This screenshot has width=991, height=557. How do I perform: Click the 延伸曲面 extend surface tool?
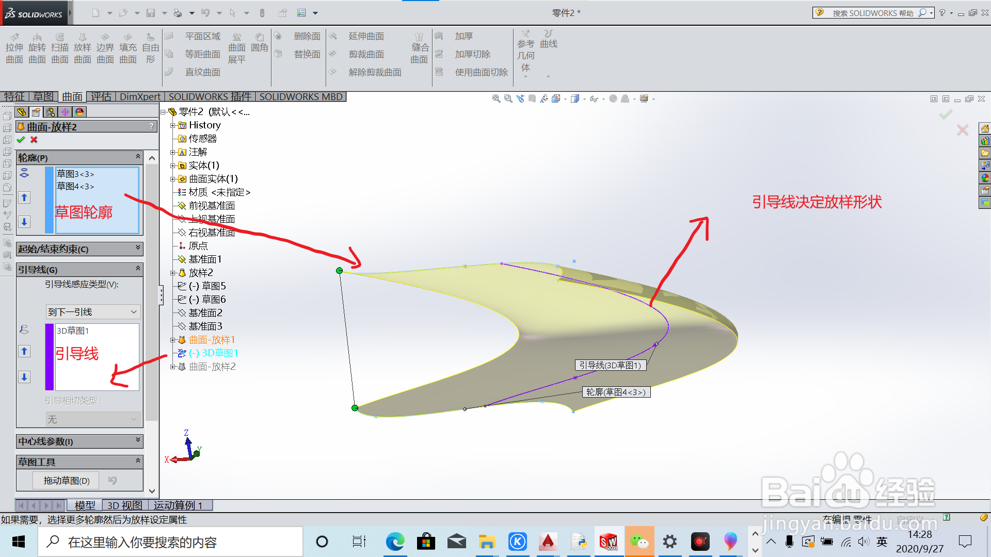click(357, 36)
